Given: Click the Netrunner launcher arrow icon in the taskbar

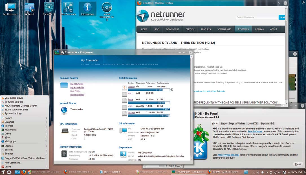Looking at the screenshot, I should (x=3, y=172).
